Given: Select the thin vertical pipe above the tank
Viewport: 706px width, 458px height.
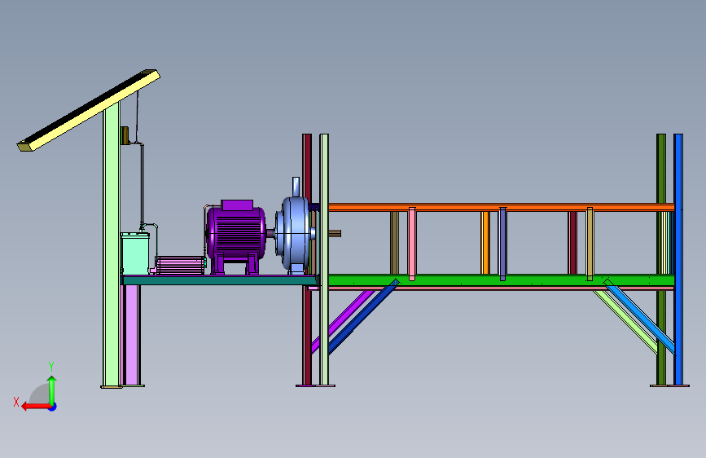Looking at the screenshot, I should click(143, 184).
